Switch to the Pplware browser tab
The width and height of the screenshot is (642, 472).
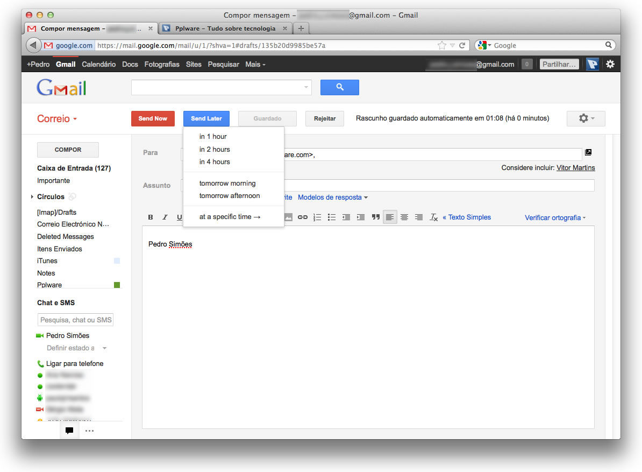click(225, 29)
